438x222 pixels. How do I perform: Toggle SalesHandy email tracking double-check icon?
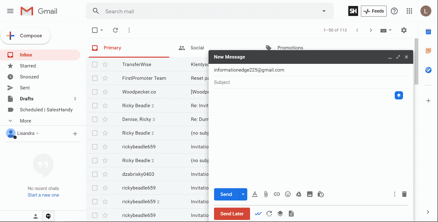point(258,214)
